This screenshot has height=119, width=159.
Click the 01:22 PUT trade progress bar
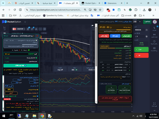[x=115, y=30]
